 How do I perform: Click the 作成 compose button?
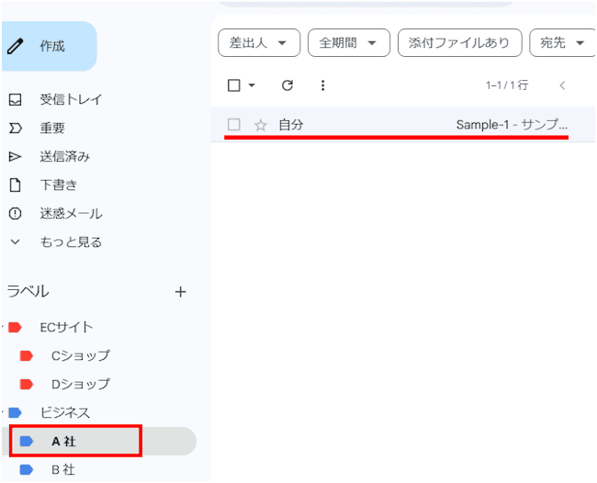tap(49, 46)
